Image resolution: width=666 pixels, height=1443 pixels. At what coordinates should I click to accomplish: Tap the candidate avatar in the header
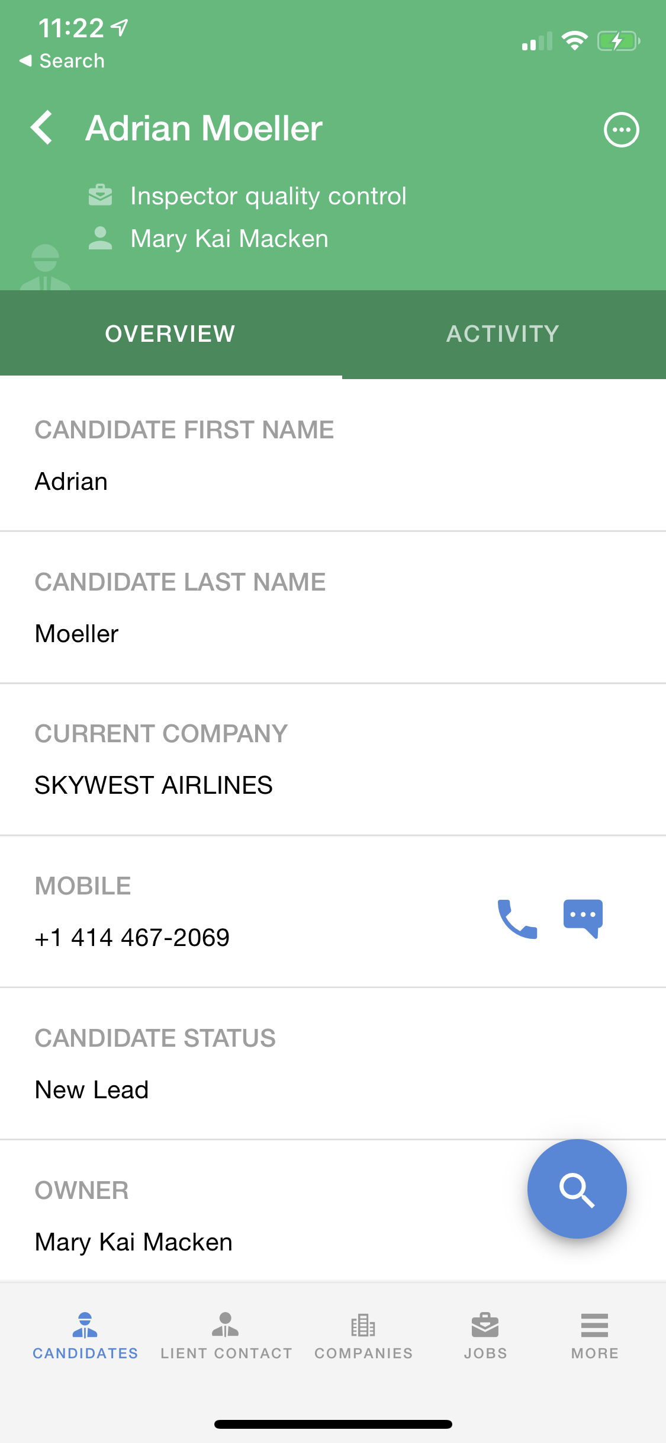click(x=45, y=268)
